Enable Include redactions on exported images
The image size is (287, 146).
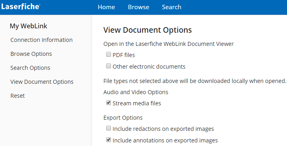coord(109,128)
